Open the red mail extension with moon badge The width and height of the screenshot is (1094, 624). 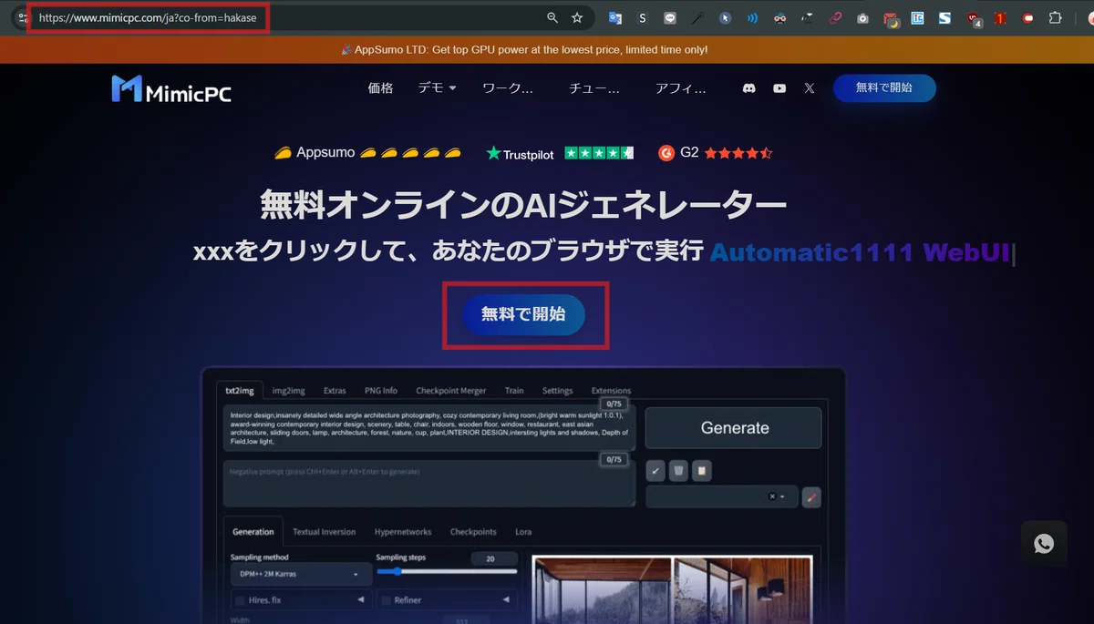coord(891,18)
